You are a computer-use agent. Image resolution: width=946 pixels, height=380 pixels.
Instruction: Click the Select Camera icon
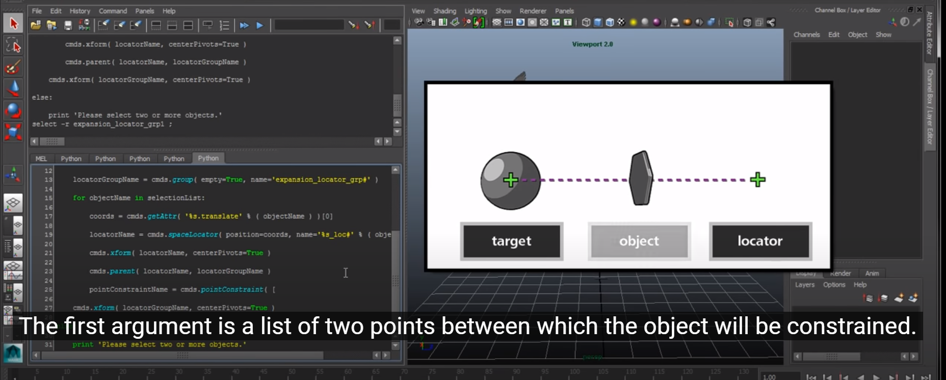point(418,22)
